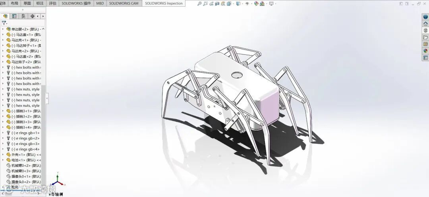Switch to DimXpertManager crosshair tab
This screenshot has height=197, width=429.
[x=32, y=16]
